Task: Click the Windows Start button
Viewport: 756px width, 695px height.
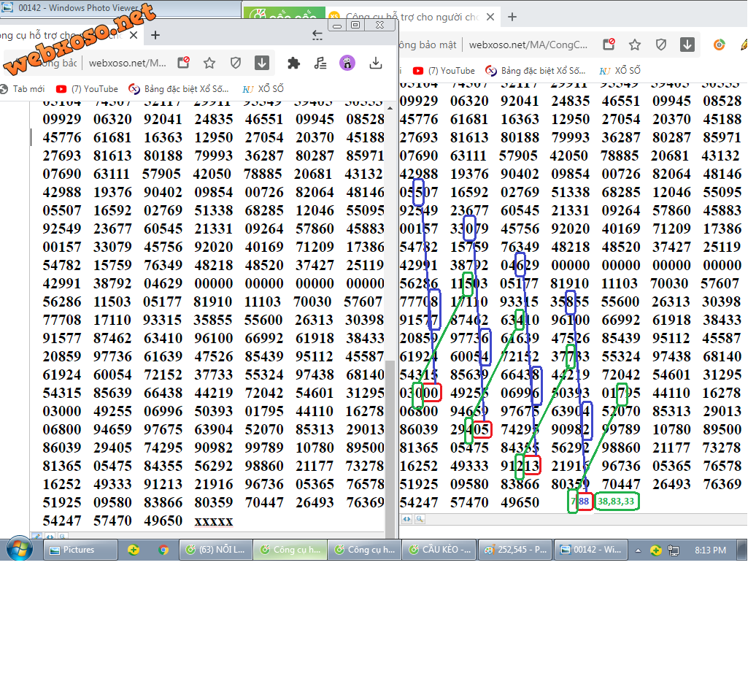Action: tap(18, 550)
